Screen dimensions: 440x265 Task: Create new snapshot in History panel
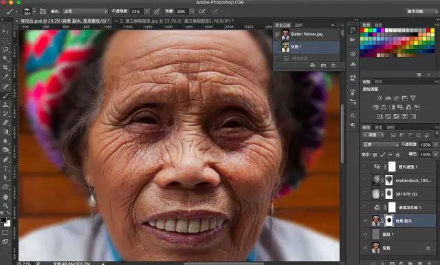[323, 65]
